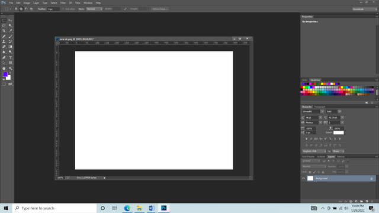
Task: Select the Zoom tool
Action: tap(11, 69)
